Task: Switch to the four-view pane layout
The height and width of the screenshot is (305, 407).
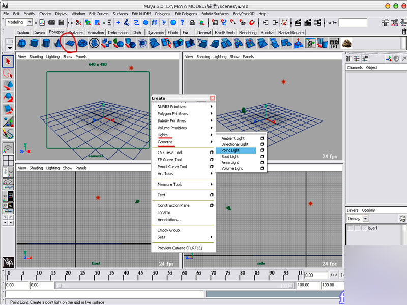Action: [8, 161]
